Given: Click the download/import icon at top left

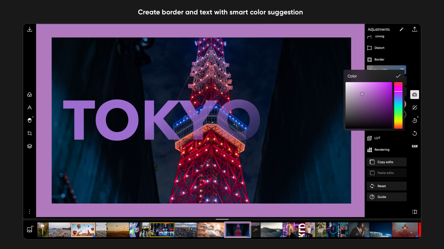Looking at the screenshot, I should [x=30, y=29].
